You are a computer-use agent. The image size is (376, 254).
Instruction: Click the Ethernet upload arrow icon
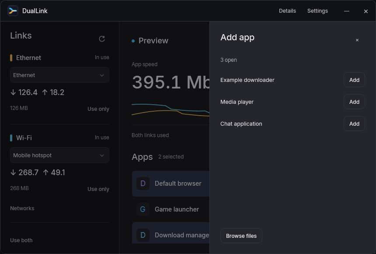tap(45, 92)
